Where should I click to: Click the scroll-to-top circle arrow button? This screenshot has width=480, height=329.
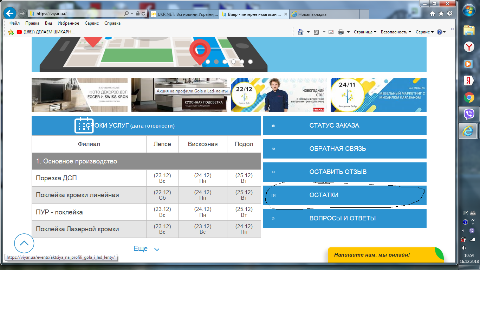24,243
